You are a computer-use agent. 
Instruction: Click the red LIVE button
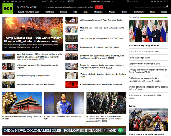pos(99,7)
